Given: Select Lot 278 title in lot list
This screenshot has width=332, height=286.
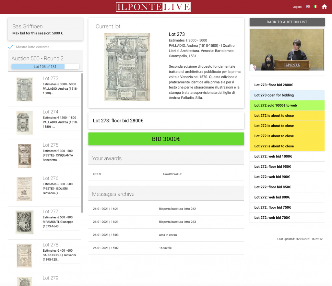Looking at the screenshot, I should [x=50, y=245].
